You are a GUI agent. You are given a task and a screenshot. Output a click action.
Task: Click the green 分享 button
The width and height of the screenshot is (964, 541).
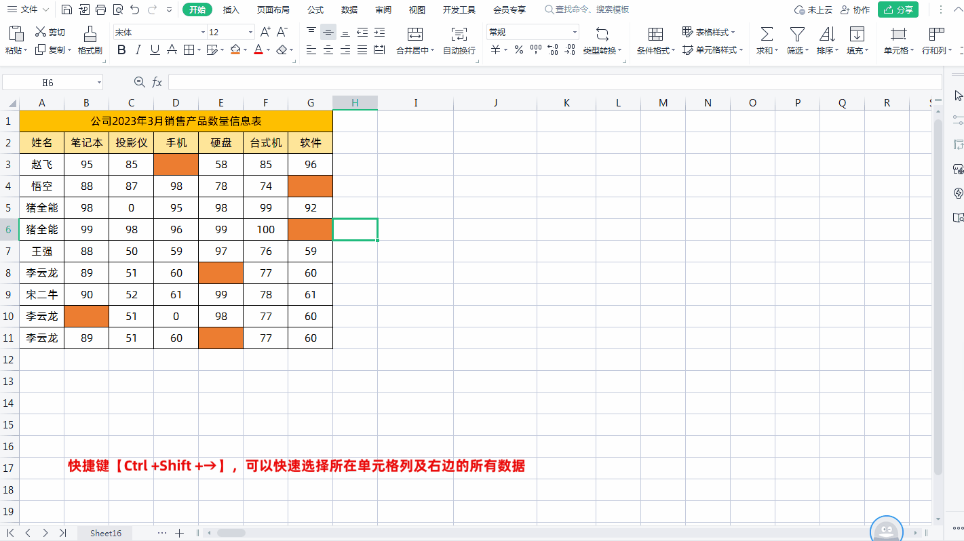click(x=898, y=9)
